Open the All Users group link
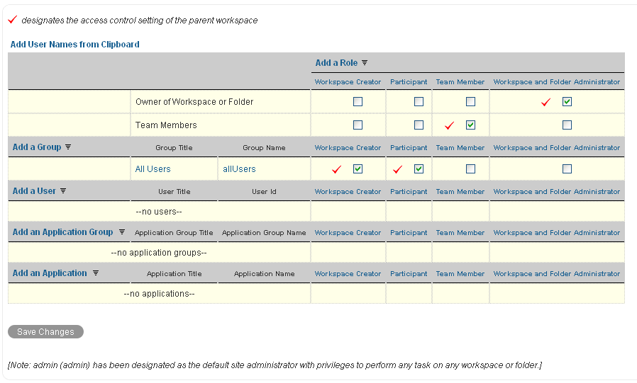This screenshot has height=383, width=637. [153, 169]
